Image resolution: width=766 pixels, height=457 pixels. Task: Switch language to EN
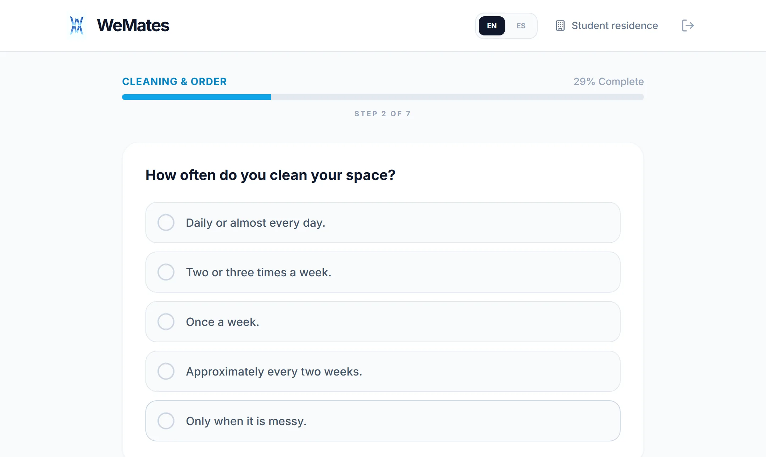(x=492, y=26)
